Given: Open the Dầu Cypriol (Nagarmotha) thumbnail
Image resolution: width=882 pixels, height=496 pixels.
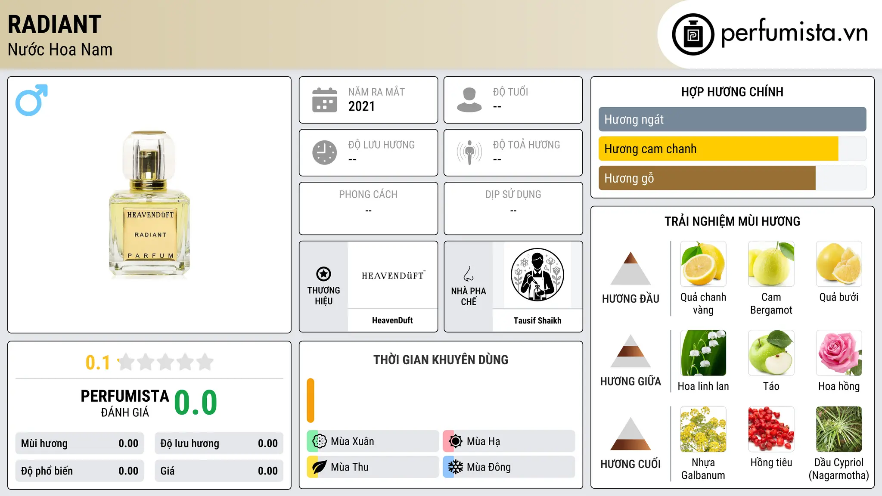Looking at the screenshot, I should tap(839, 429).
